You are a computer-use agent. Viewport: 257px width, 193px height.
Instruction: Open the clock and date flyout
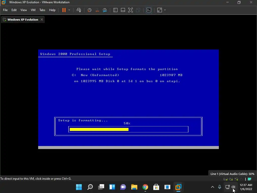(246, 187)
